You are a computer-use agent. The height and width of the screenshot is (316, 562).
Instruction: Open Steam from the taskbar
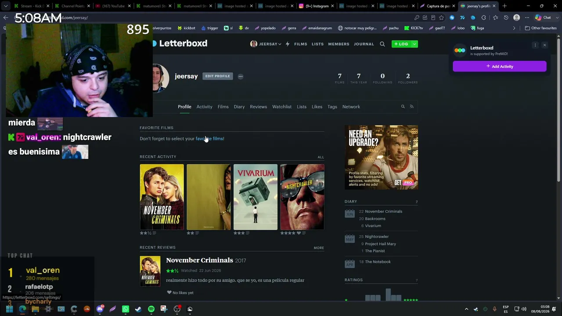point(138,309)
